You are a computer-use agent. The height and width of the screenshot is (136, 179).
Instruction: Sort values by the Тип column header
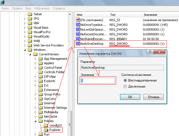(x=124, y=15)
